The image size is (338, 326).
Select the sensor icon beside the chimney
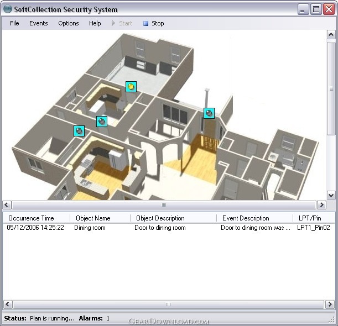click(x=209, y=113)
